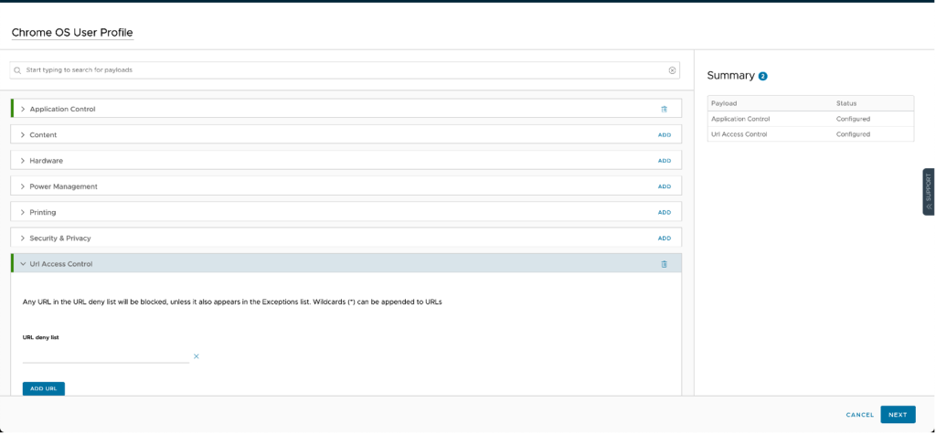The width and height of the screenshot is (936, 435).
Task: Delete the Application Control payload trash icon
Action: click(664, 109)
